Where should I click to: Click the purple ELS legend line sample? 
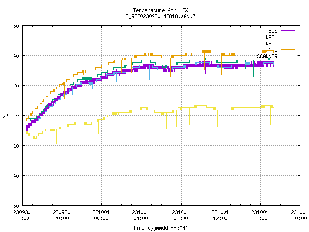coord(287,31)
